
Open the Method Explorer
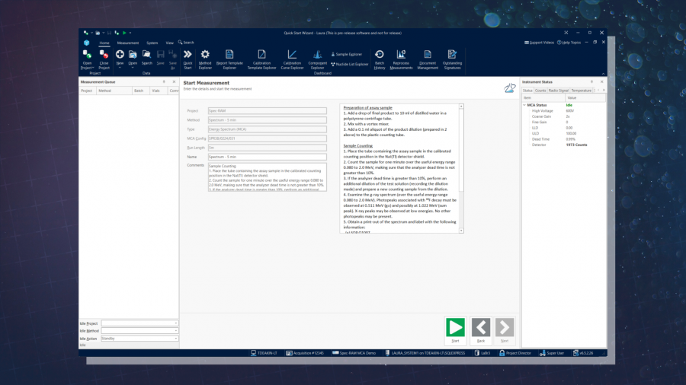(205, 59)
